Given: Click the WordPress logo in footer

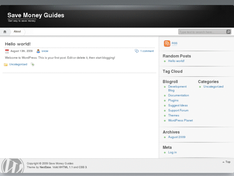Looking at the screenshot, I should 13,166.
